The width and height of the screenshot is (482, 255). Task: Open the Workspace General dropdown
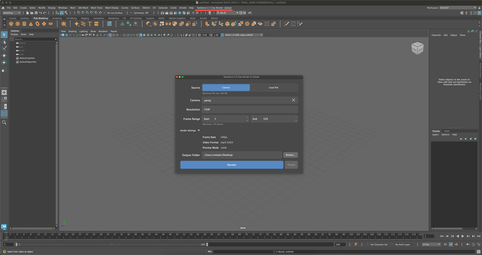[x=458, y=8]
